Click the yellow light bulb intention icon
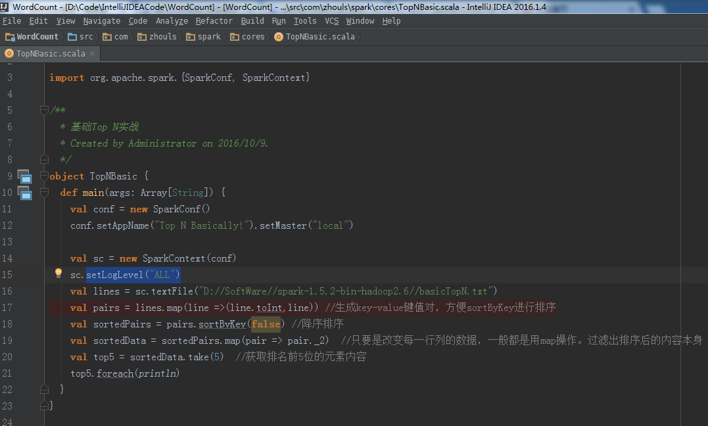Image resolution: width=708 pixels, height=426 pixels. point(59,272)
